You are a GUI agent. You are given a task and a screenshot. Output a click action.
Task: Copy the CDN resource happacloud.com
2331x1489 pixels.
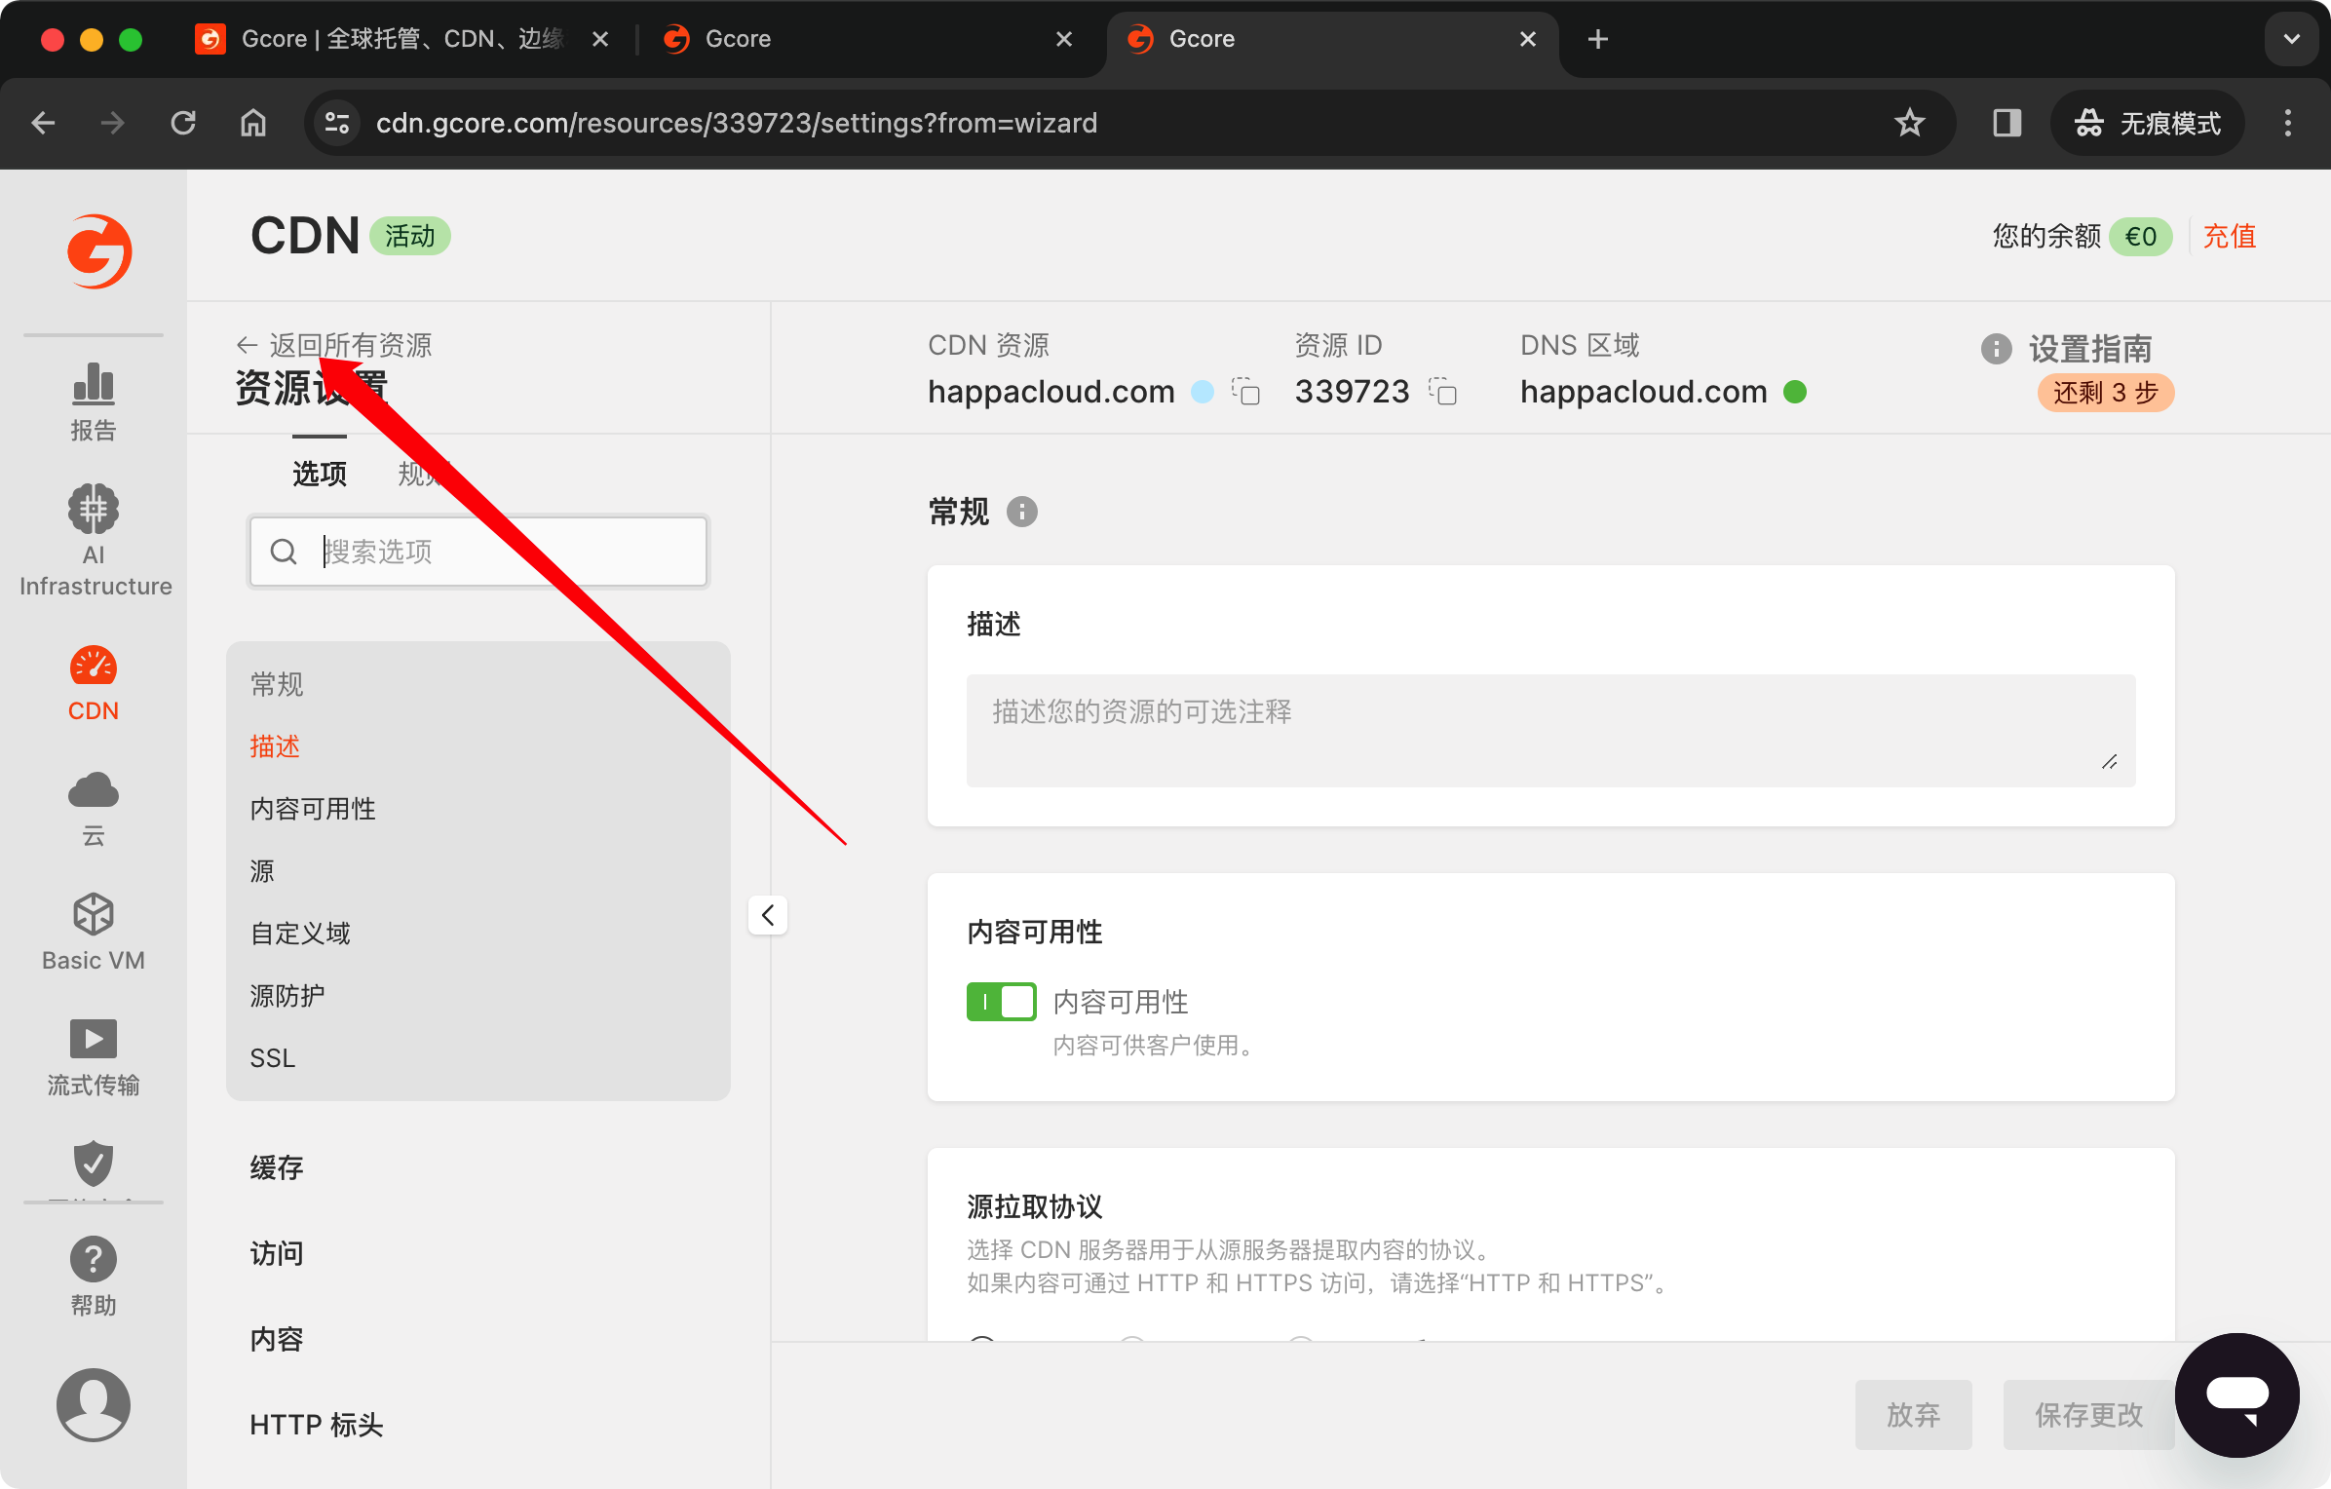coord(1245,392)
